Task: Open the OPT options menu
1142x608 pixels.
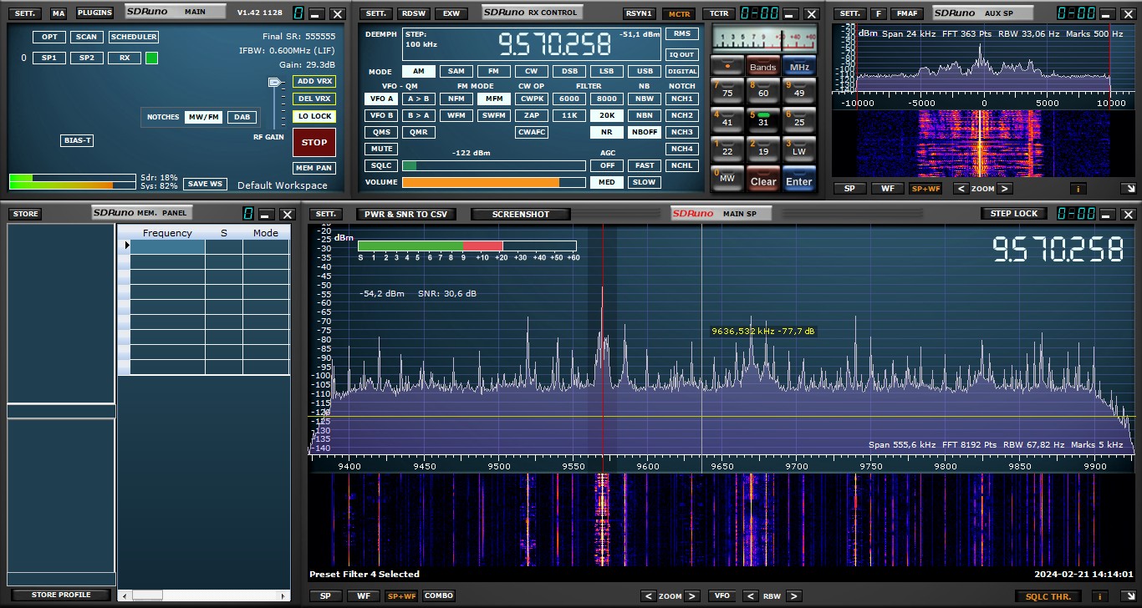Action: point(48,37)
